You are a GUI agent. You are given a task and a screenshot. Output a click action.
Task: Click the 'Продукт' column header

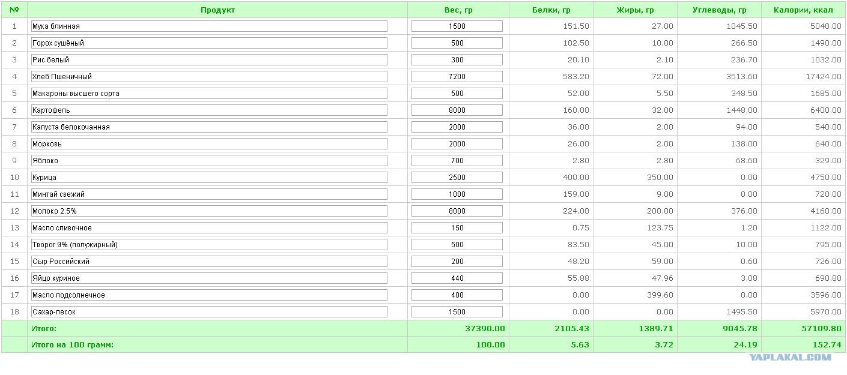pyautogui.click(x=217, y=10)
